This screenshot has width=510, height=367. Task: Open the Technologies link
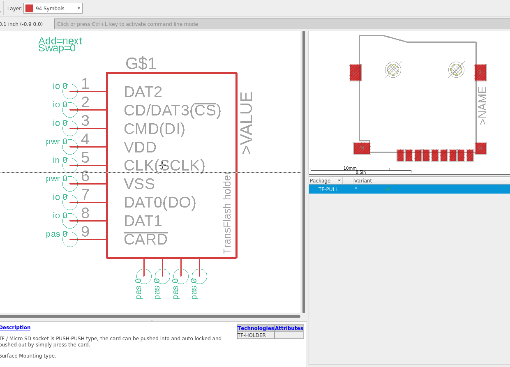[x=256, y=328]
